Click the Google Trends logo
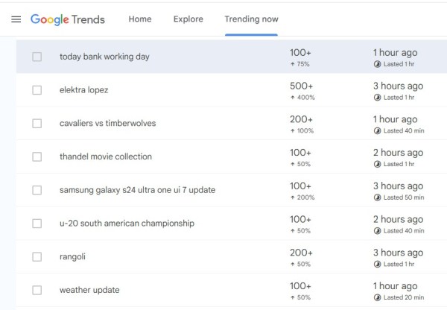 click(68, 19)
